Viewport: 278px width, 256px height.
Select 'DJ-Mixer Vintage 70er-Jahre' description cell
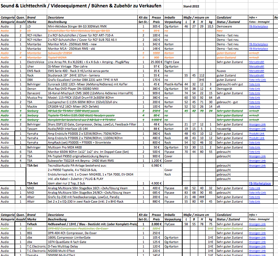pos(92,66)
